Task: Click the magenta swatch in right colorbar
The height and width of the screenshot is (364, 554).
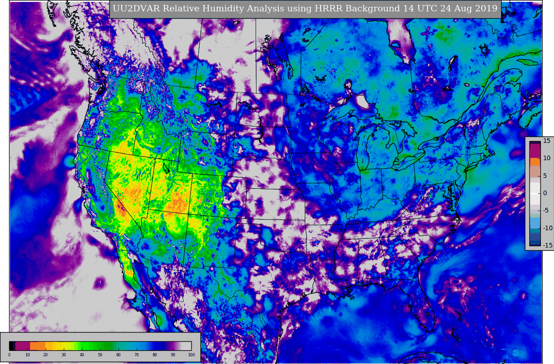Action: 535,151
